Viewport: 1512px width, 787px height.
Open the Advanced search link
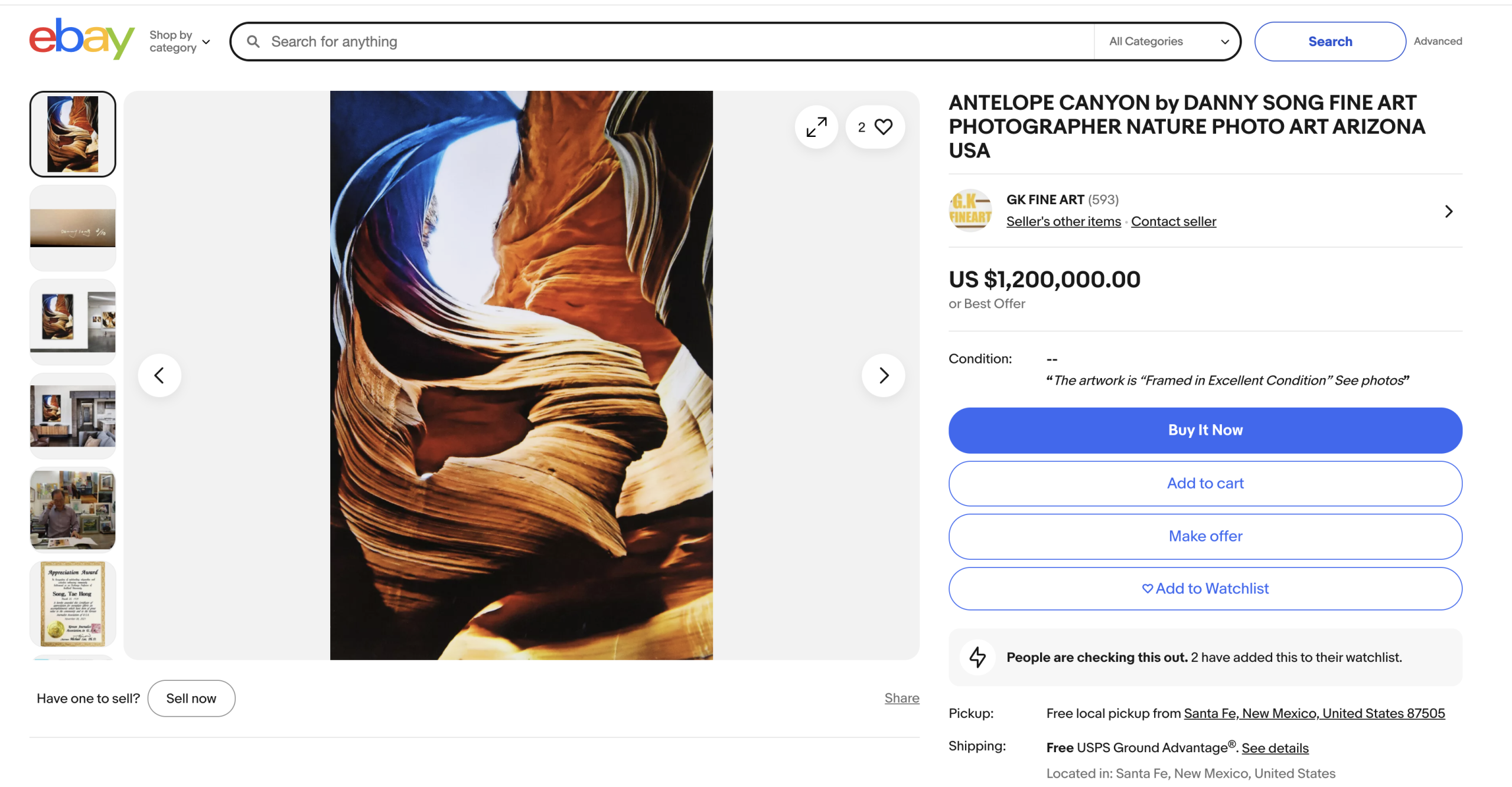[x=1438, y=41]
